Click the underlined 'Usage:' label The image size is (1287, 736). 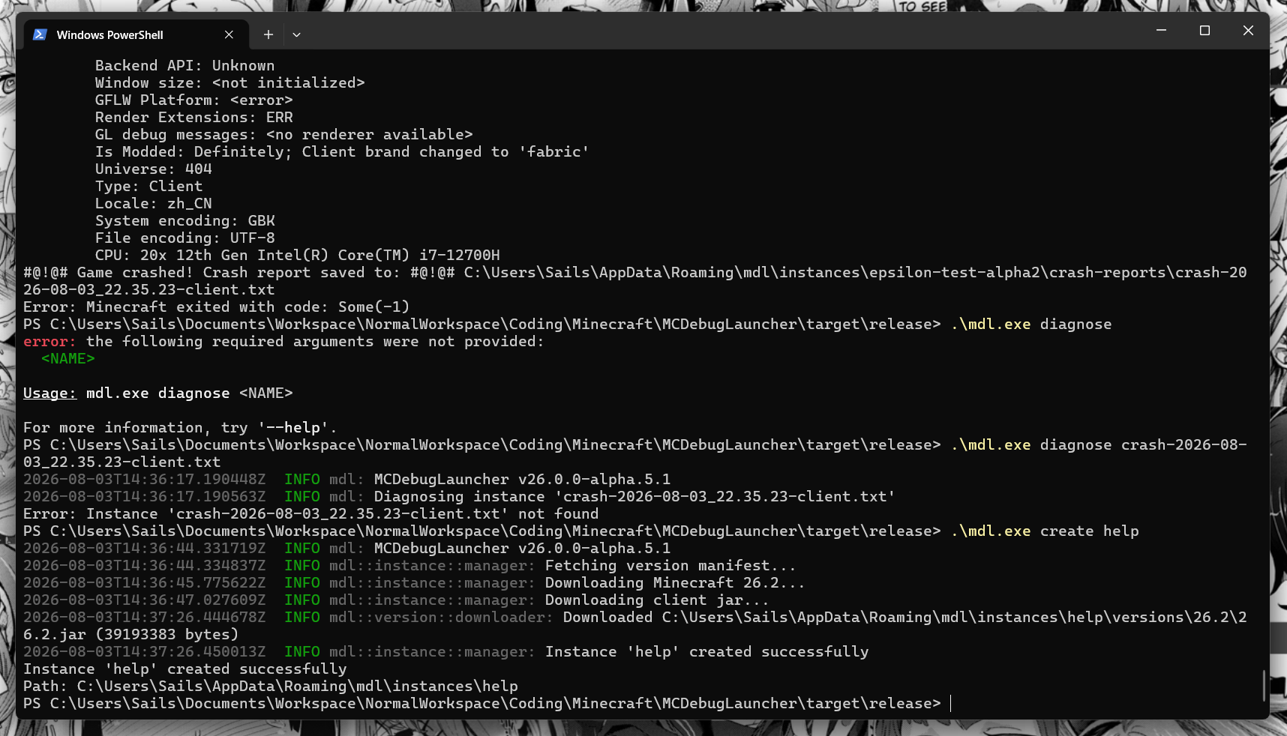(x=49, y=393)
